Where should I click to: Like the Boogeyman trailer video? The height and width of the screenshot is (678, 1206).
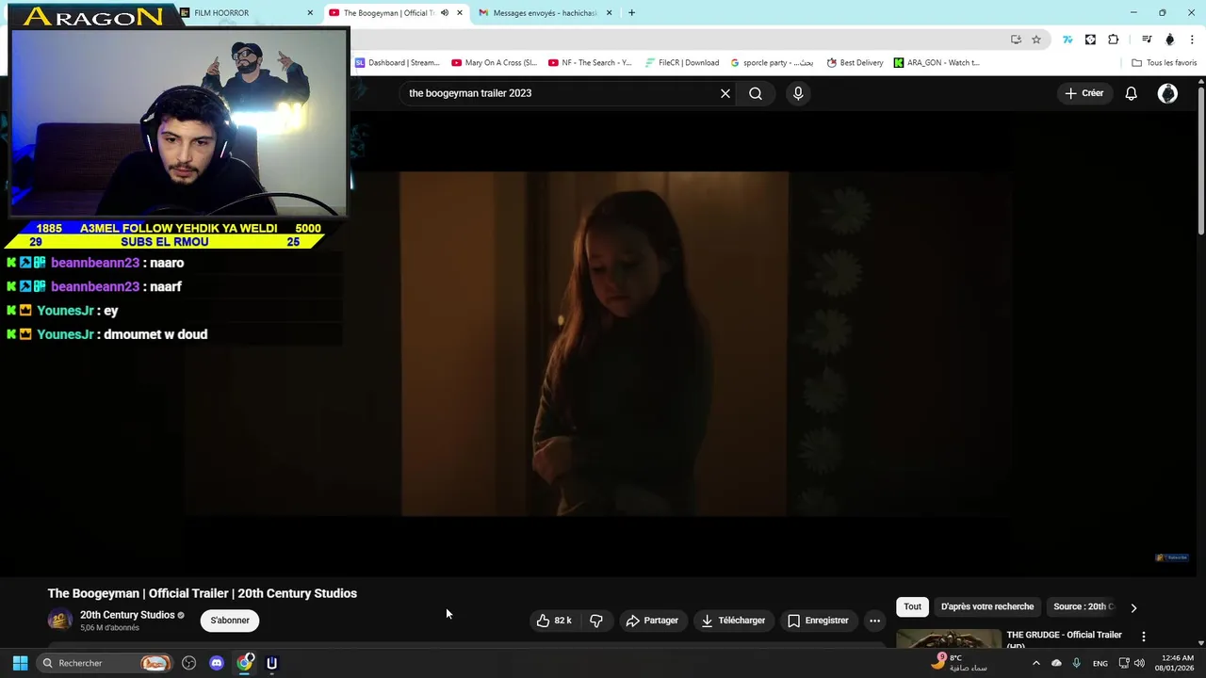click(554, 621)
